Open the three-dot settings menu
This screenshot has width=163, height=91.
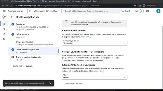click(153, 11)
